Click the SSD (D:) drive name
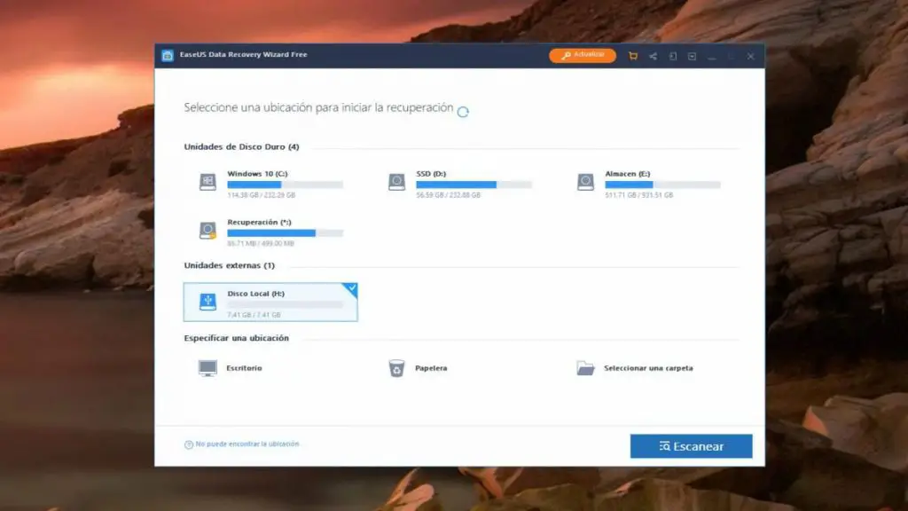Viewport: 908px width, 511px height. click(431, 174)
